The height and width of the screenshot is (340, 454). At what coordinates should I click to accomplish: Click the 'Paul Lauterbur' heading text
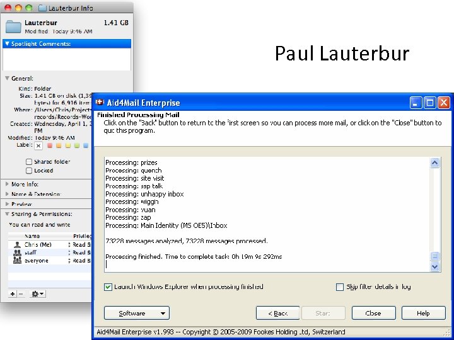point(342,54)
